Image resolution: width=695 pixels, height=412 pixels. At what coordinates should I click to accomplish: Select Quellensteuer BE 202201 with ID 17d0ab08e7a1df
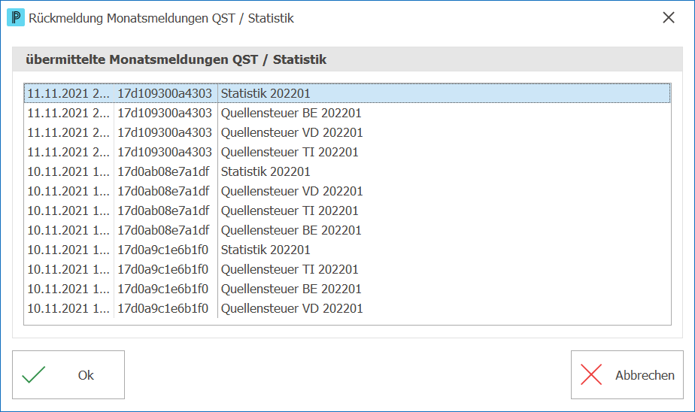coord(347,230)
